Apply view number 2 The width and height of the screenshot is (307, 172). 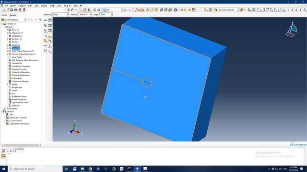[292, 10]
